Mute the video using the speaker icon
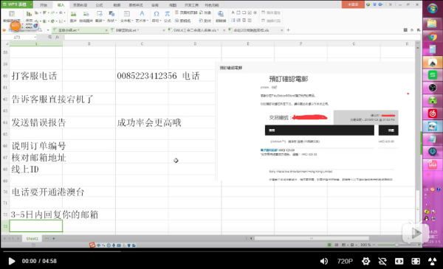The height and width of the screenshot is (269, 443). [324, 262]
